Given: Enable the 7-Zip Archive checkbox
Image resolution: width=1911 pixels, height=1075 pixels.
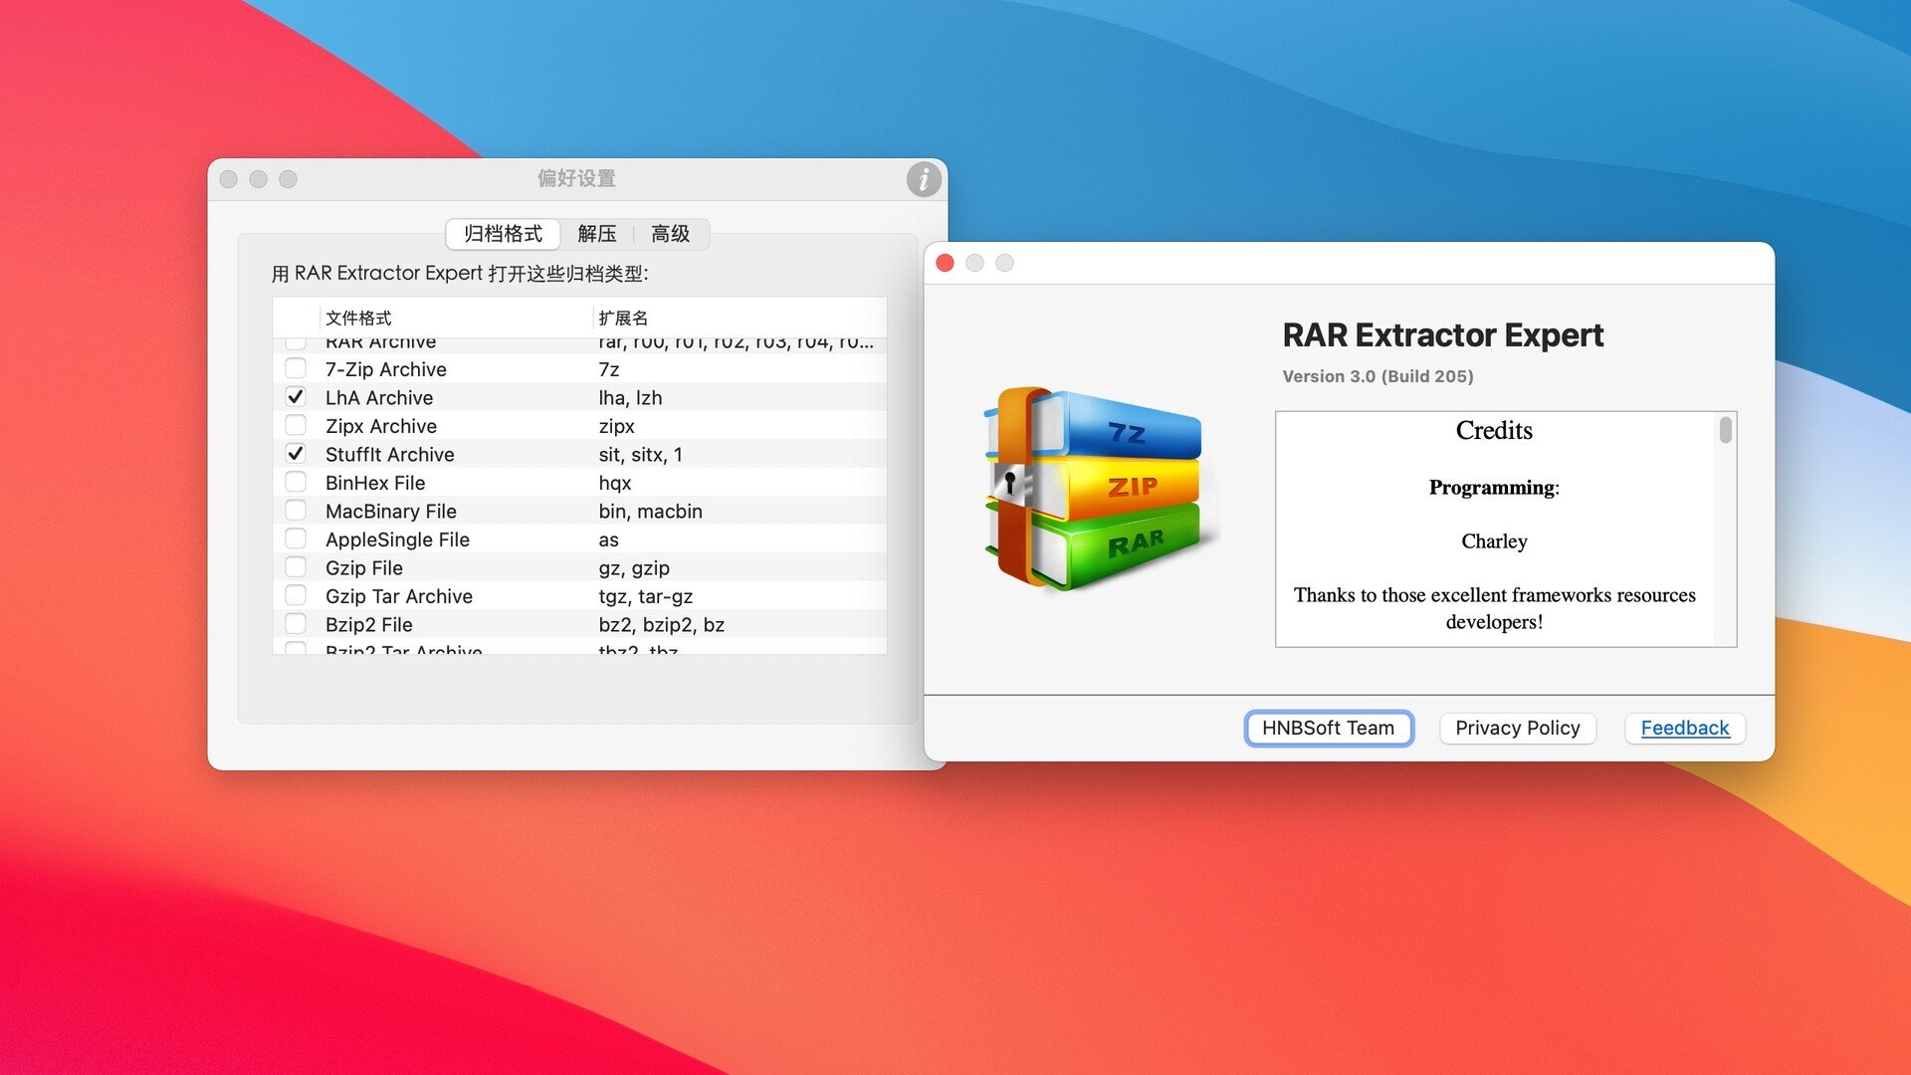Looking at the screenshot, I should pos(296,368).
